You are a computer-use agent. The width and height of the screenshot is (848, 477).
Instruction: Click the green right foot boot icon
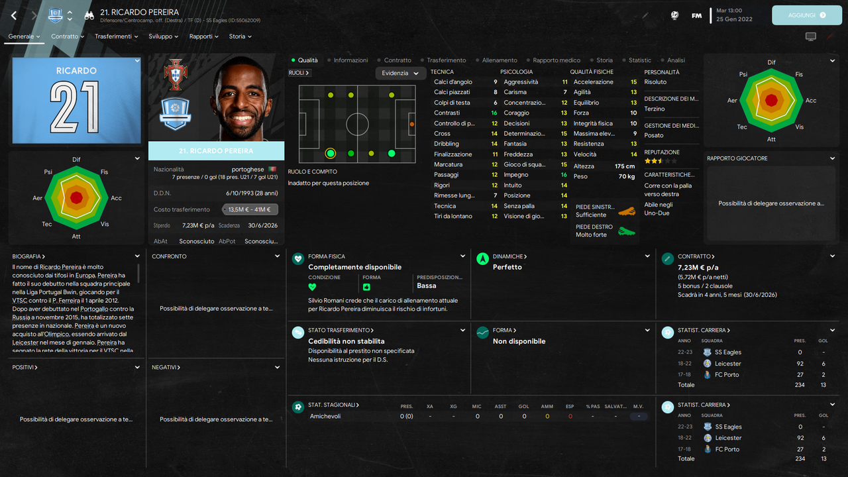point(627,231)
